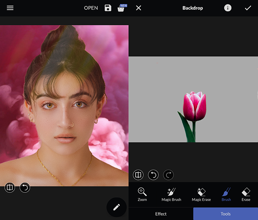Confirm Backdrop changes with the checkmark

248,8
